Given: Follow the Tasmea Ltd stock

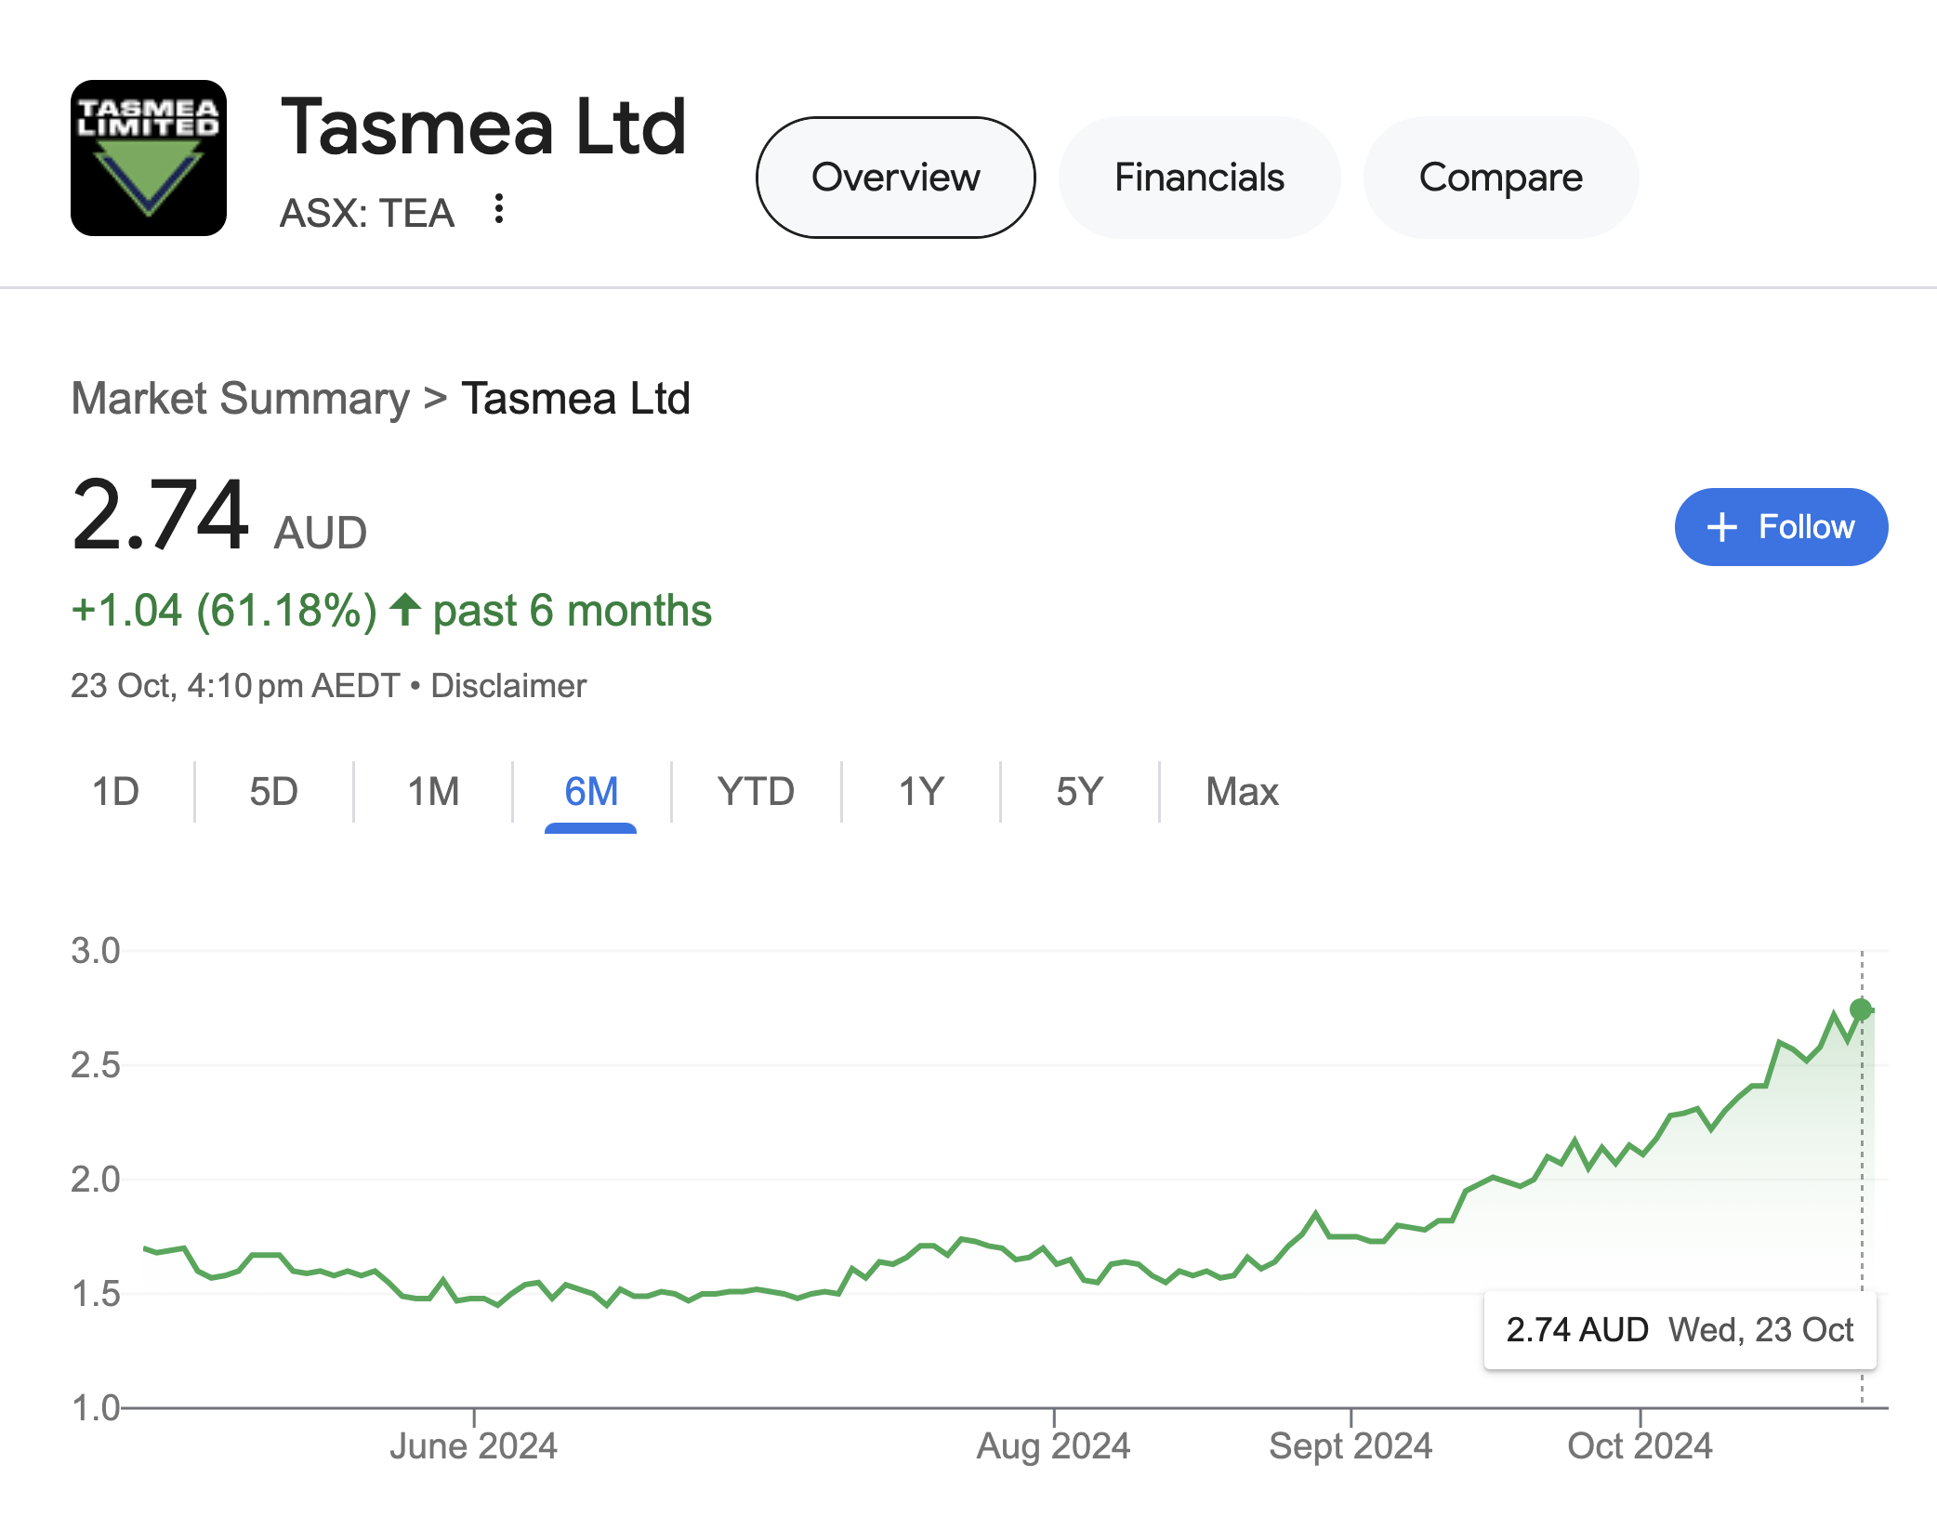Looking at the screenshot, I should [1781, 527].
